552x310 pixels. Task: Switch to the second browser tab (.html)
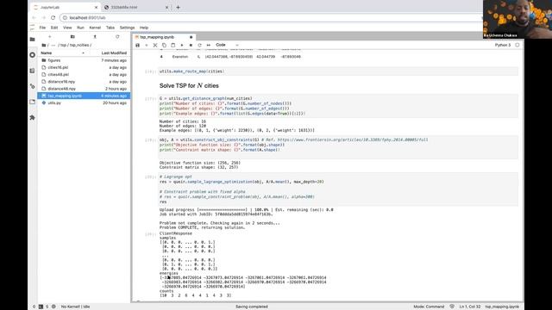[x=136, y=7]
